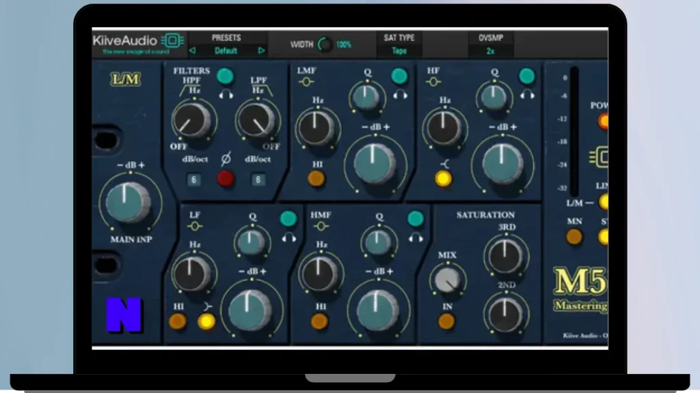The height and width of the screenshot is (393, 700).
Task: Toggle the LF HI orange button
Action: point(178,321)
